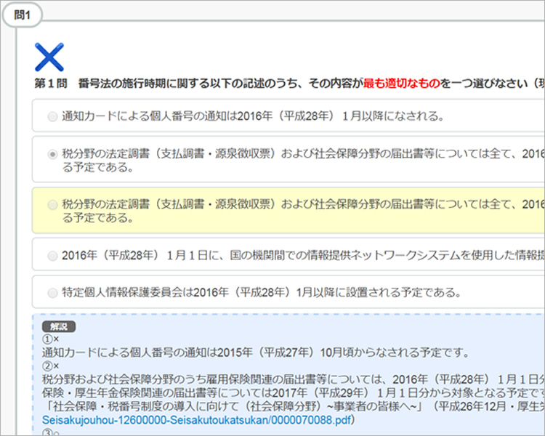
Task: Click the 通知カード option text ending in 1月以降になされる
Action: tap(253, 116)
